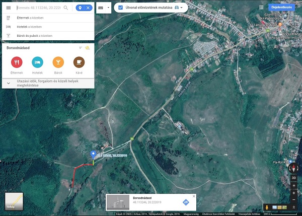This screenshot has height=216, width=302.
Task: Click the search magnifier icon
Action: click(66, 8)
